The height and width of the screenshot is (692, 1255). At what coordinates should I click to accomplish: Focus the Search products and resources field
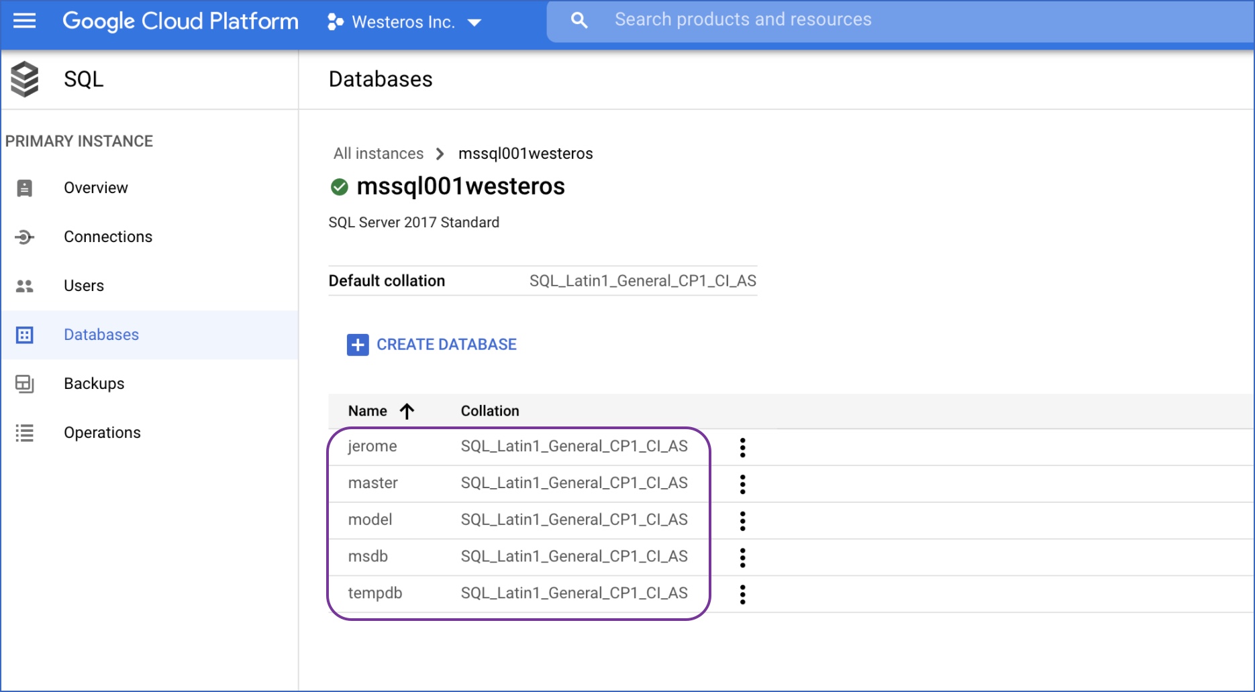pyautogui.click(x=901, y=21)
